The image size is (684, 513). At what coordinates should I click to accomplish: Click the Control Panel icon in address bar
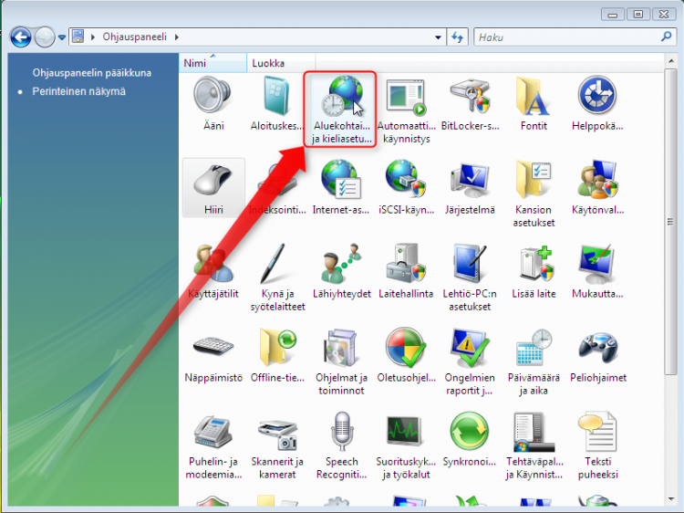[x=78, y=37]
